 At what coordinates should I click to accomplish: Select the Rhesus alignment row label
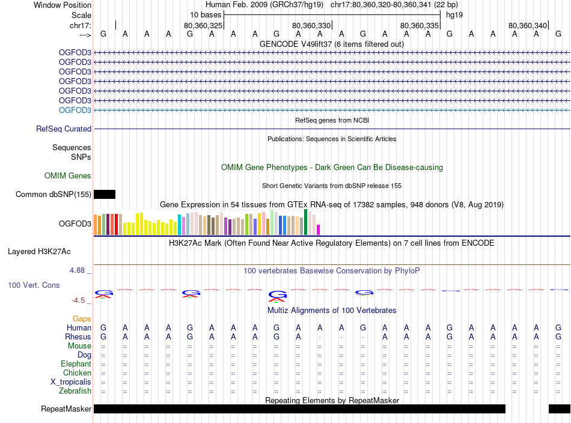(78, 336)
